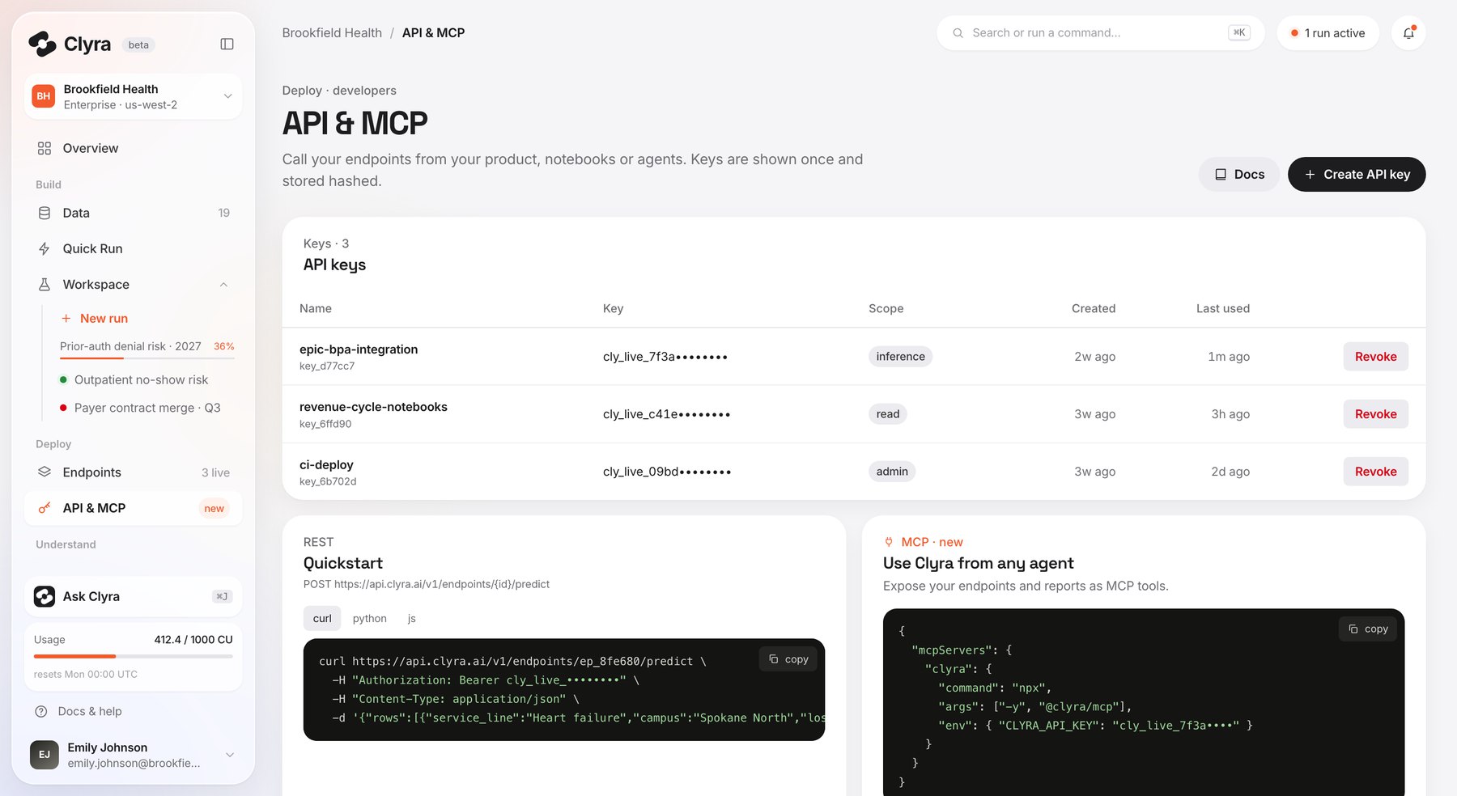The width and height of the screenshot is (1457, 796).
Task: Click Brookfield Health breadcrumb link
Action: (332, 33)
